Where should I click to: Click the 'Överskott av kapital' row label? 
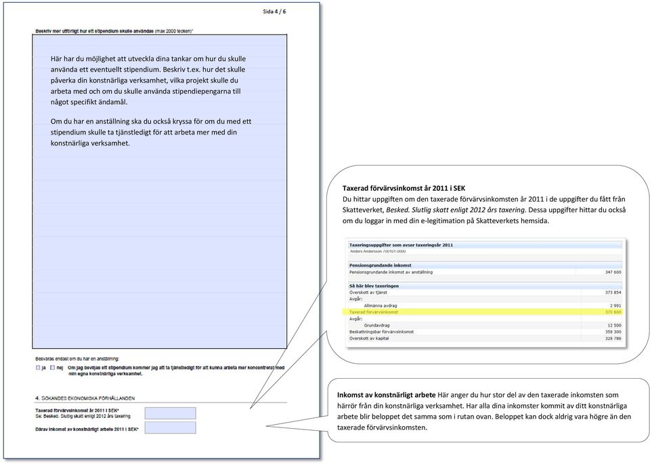point(369,338)
